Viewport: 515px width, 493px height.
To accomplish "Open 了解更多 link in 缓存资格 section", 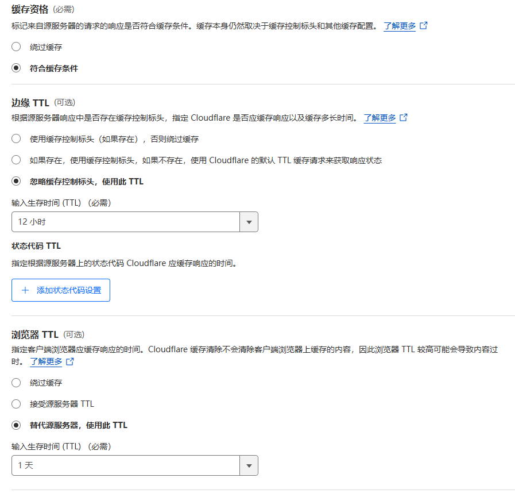I will [400, 26].
